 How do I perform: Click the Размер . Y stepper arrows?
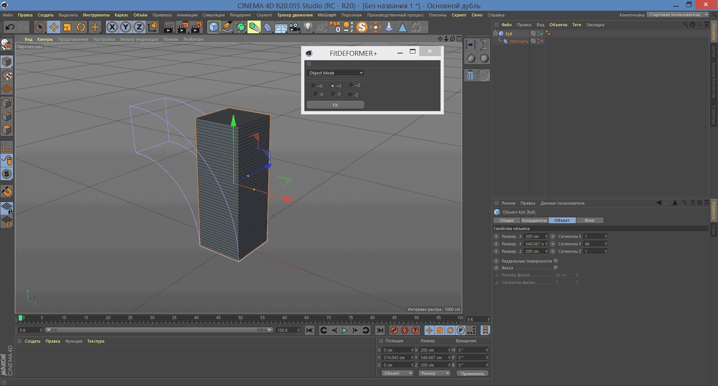[x=546, y=244]
